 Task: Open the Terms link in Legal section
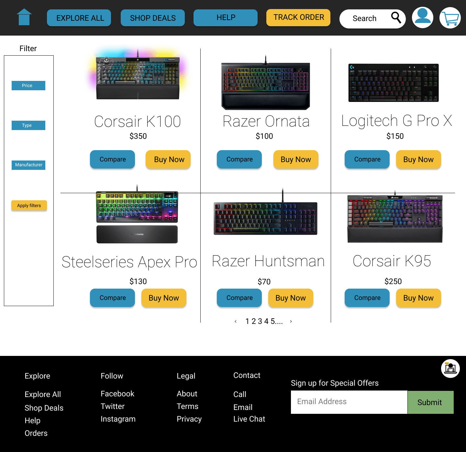point(188,406)
